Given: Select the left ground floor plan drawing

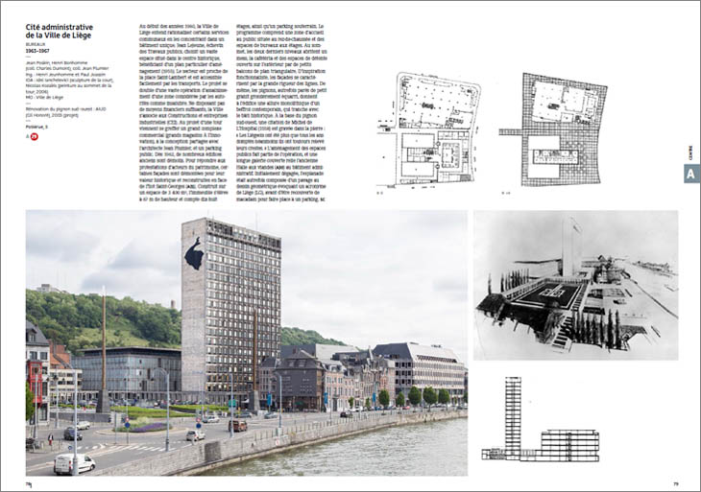Looking at the screenshot, I should pos(429,129).
